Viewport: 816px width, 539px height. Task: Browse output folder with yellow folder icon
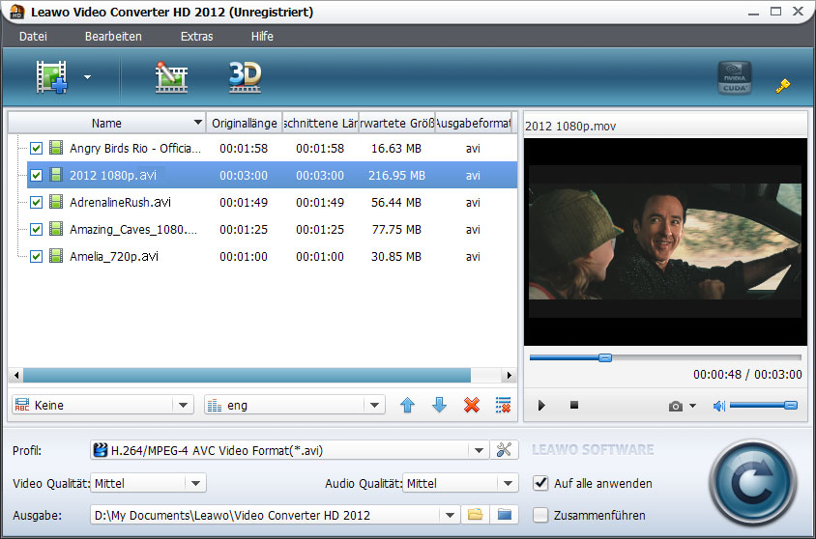tap(475, 515)
